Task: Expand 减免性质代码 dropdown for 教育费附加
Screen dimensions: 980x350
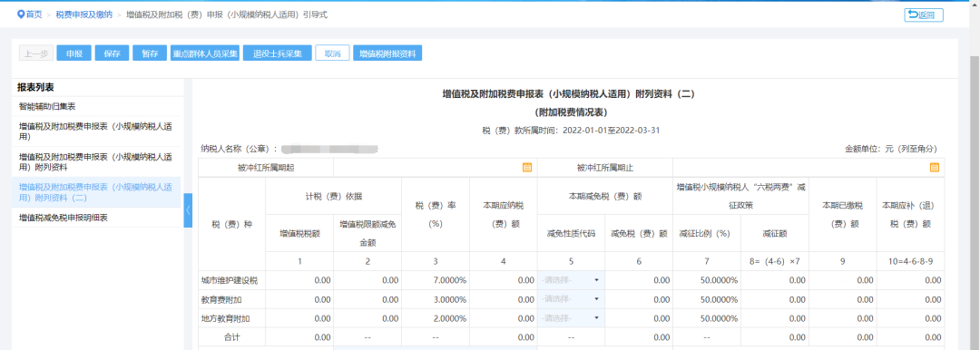Action: 571,299
